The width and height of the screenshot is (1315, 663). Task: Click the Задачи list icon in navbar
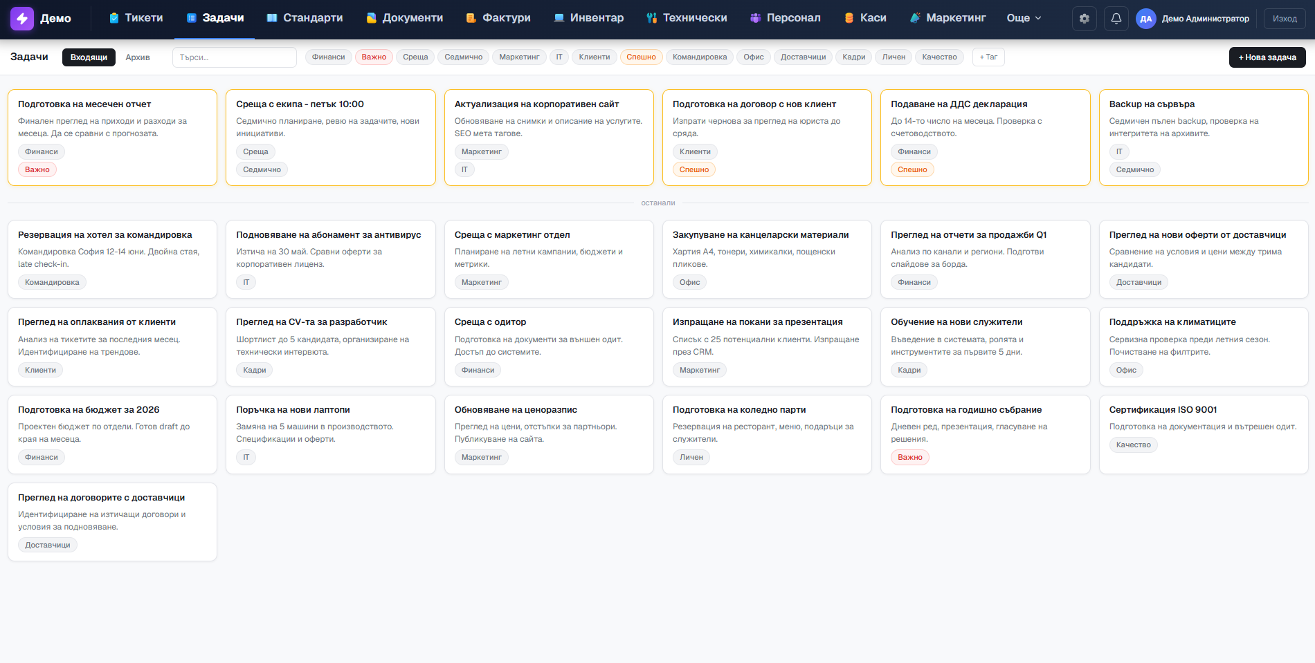tap(192, 18)
